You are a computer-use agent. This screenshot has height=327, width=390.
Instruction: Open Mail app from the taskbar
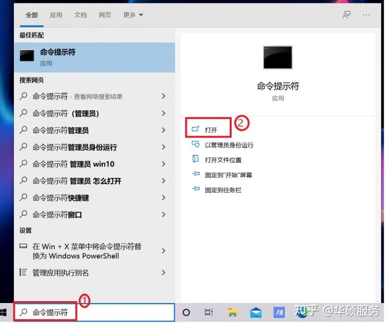coord(256,312)
